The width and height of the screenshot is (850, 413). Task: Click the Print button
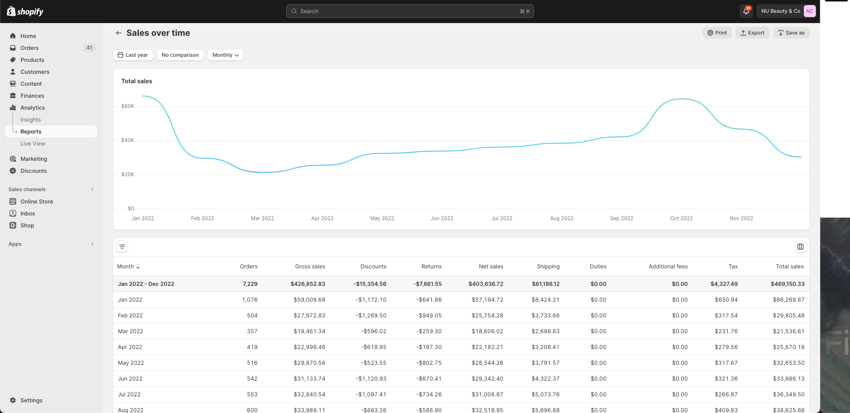click(x=717, y=33)
